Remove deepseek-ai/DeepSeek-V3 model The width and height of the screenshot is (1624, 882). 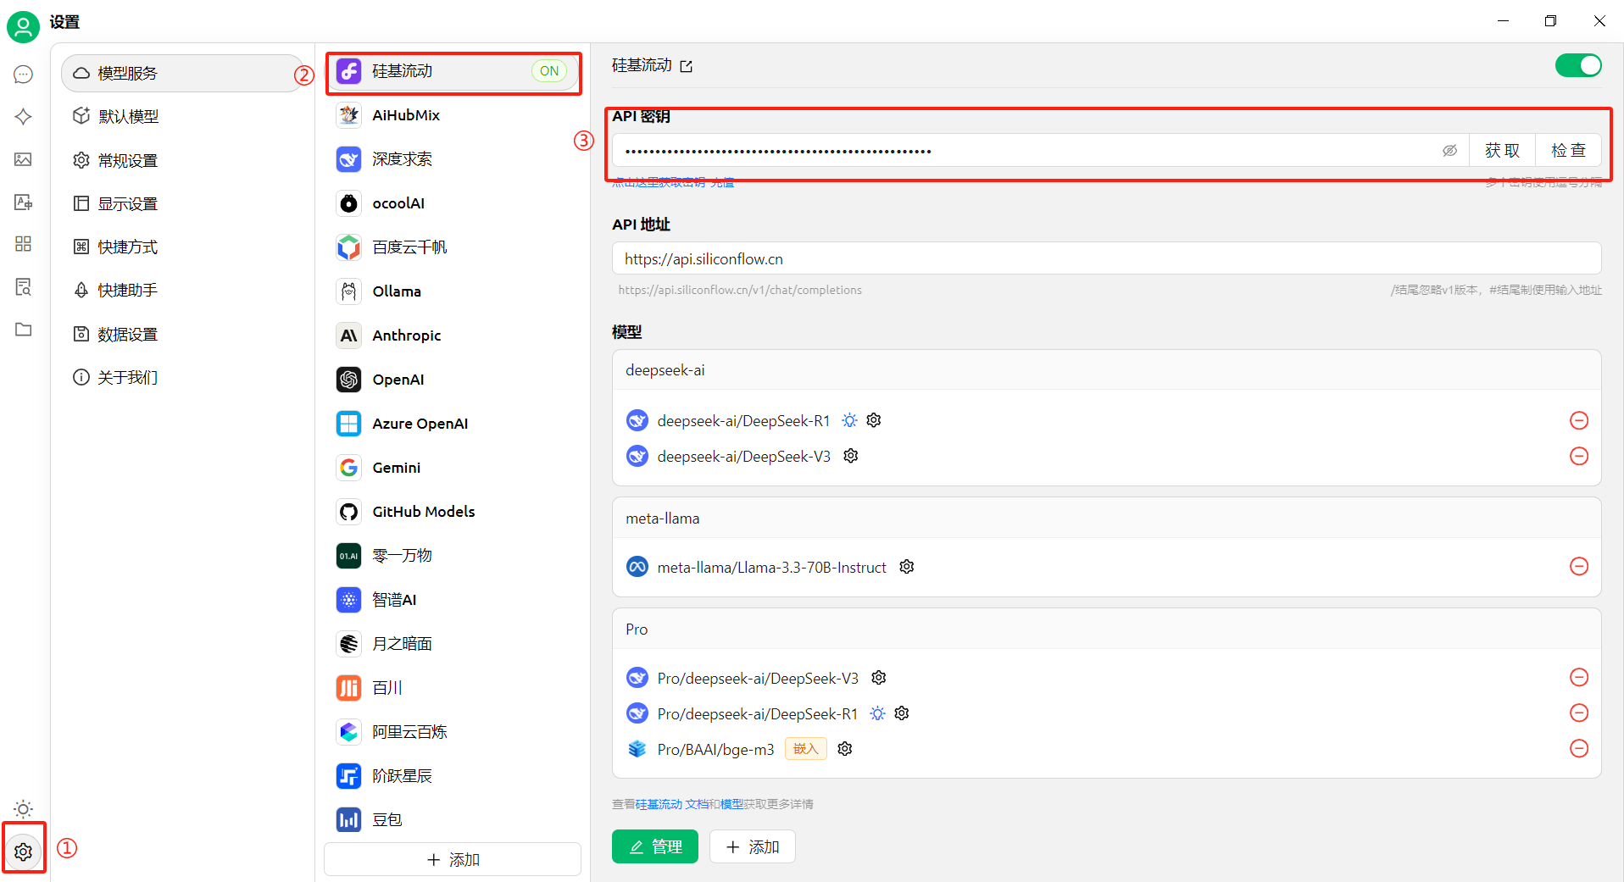1579,456
